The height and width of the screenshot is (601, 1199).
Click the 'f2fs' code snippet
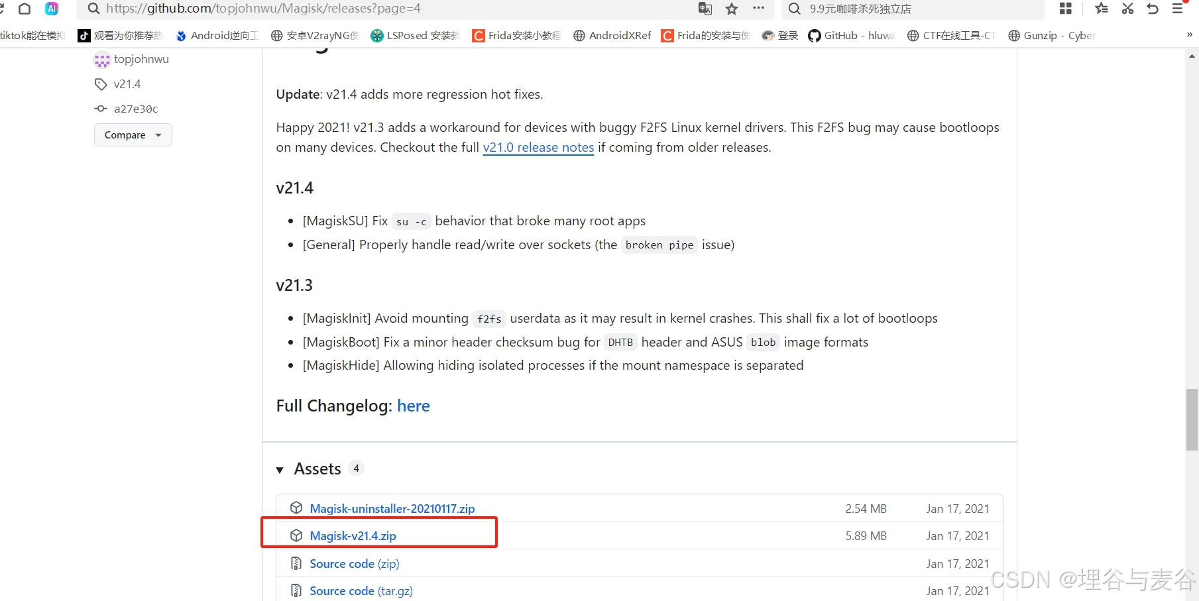pyautogui.click(x=489, y=319)
